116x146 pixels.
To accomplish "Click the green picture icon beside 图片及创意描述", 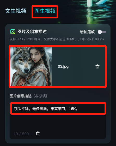I will (x=13, y=32).
